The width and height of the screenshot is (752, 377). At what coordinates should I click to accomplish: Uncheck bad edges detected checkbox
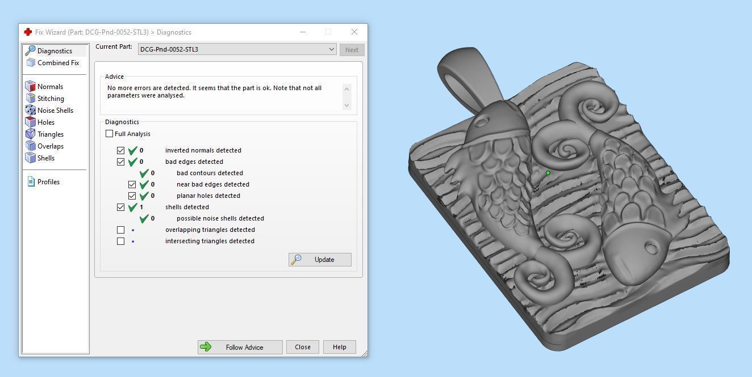click(x=120, y=162)
